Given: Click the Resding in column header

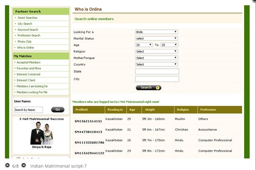Looking at the screenshot, I should coord(115,110).
